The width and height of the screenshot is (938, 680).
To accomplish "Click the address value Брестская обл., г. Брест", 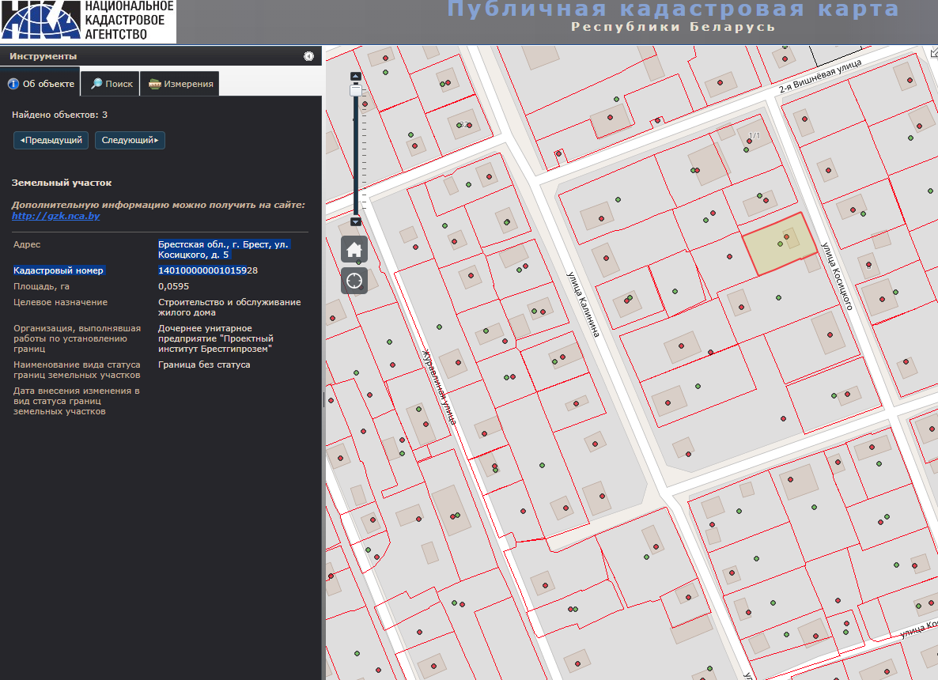I will click(x=224, y=249).
